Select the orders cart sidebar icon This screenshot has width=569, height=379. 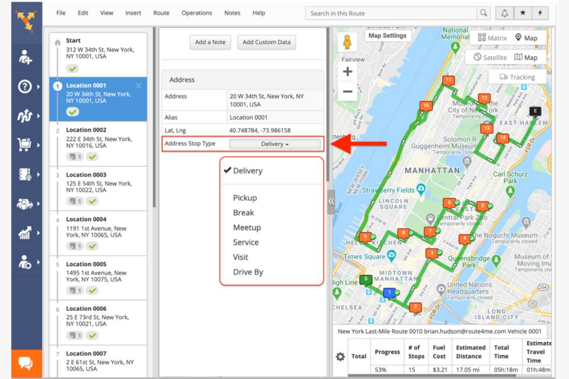(24, 144)
